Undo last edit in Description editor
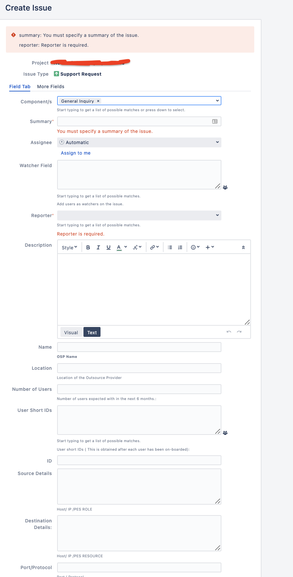This screenshot has width=293, height=577. pos(229,332)
